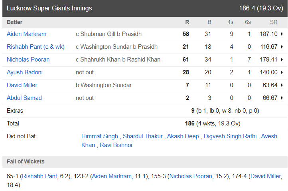Click the Lucknow Super Giants Innings header

[145, 8]
